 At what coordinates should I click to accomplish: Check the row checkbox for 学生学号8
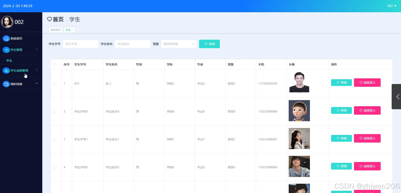click(54, 111)
